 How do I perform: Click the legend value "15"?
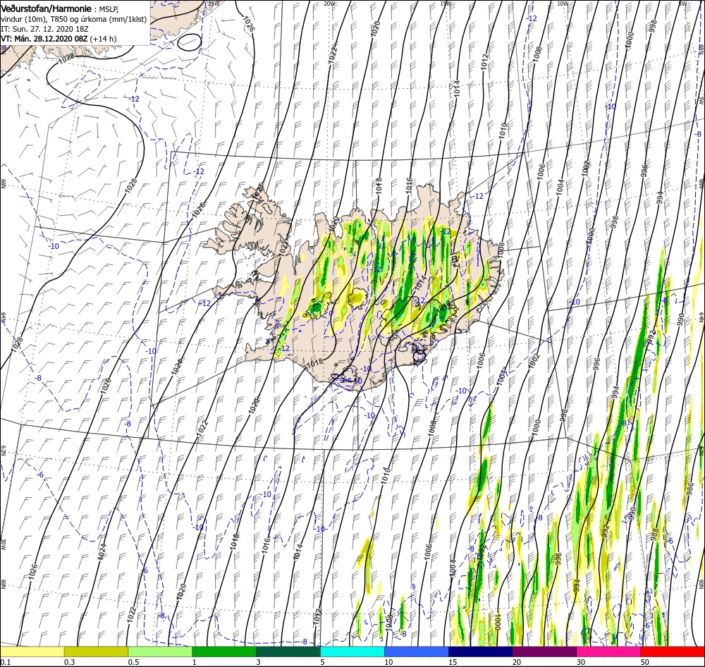click(453, 661)
